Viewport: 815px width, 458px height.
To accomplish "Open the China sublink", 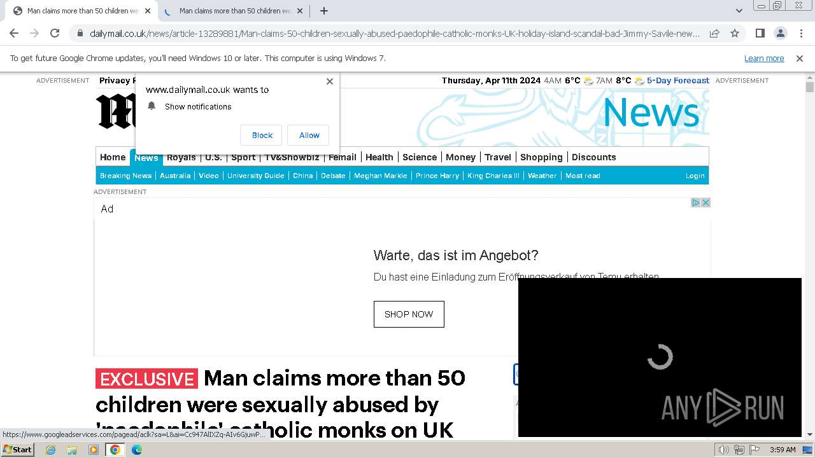I will coord(303,176).
